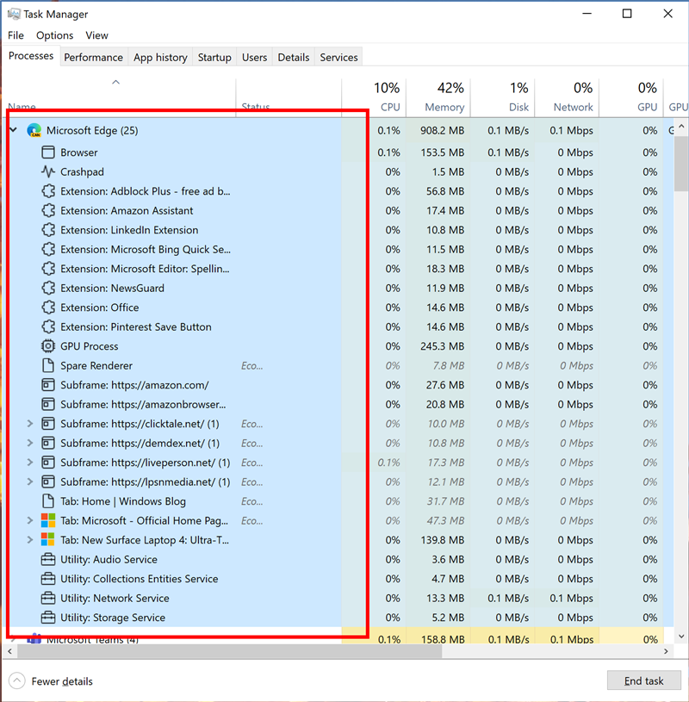Click the Utility: Audio Service briefcase icon
The width and height of the screenshot is (689, 702).
click(x=48, y=559)
